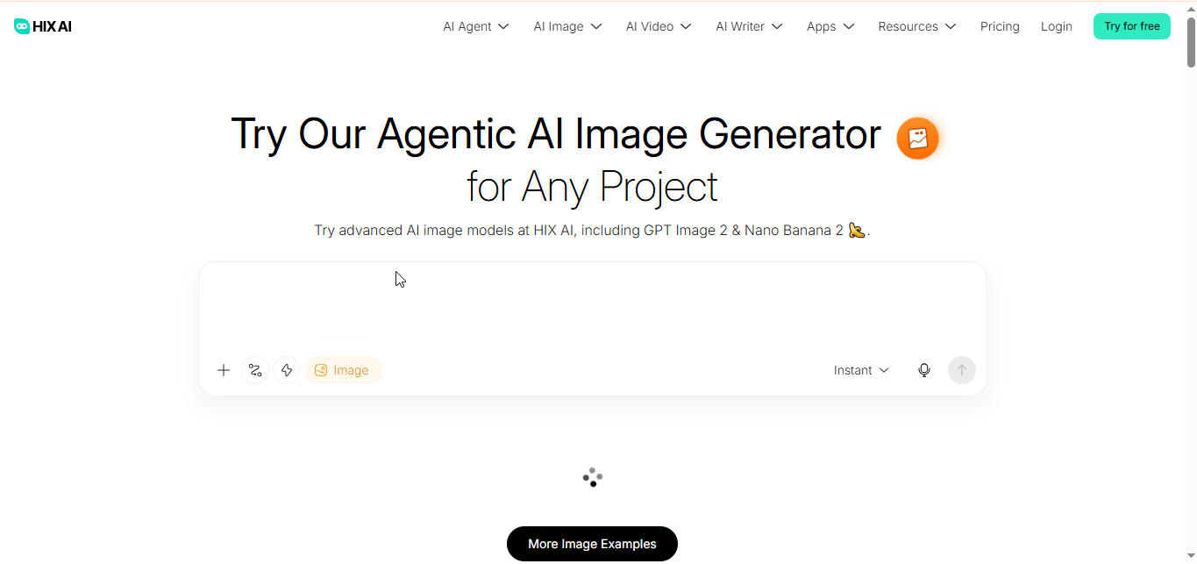Click the lightning bolt icon
Screen dimensions: 1197x564
pos(287,370)
